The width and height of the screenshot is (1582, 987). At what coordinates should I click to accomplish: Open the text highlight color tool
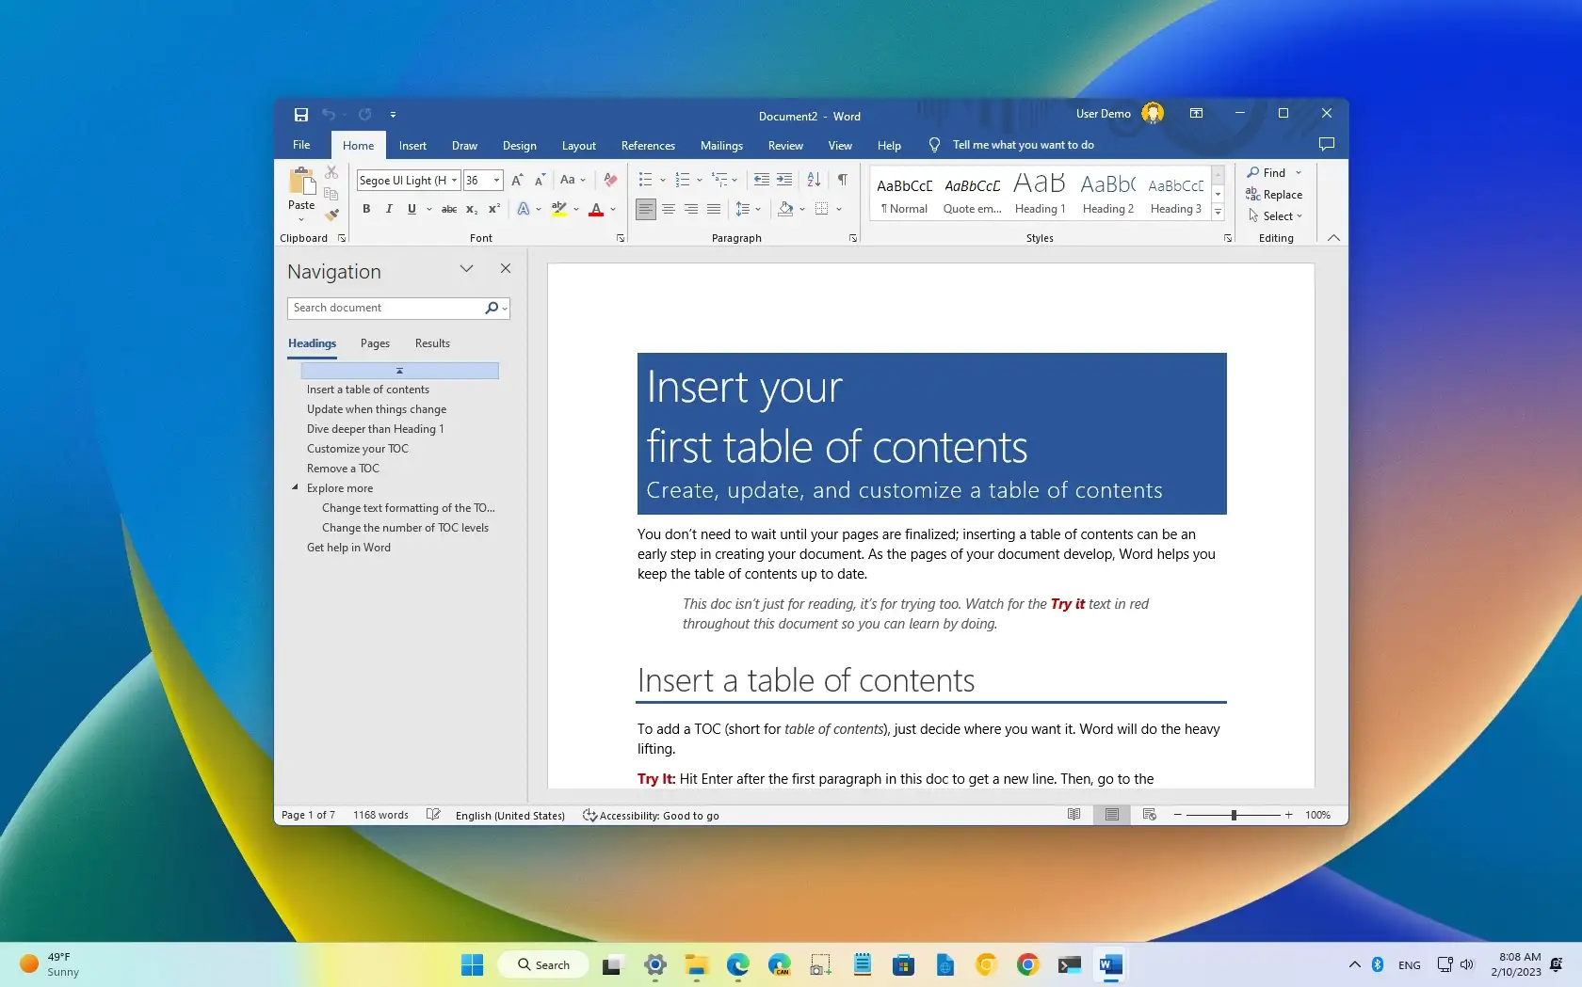pos(560,209)
